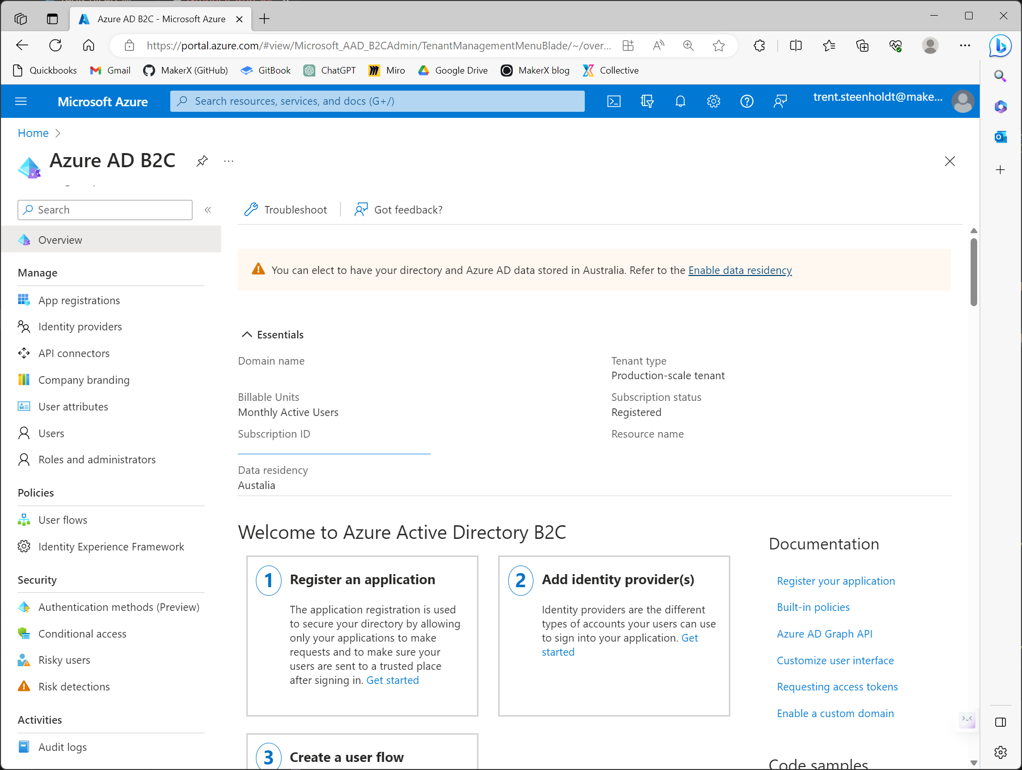Image resolution: width=1022 pixels, height=770 pixels.
Task: Switch to the Troubleshoot tab
Action: [x=286, y=209]
